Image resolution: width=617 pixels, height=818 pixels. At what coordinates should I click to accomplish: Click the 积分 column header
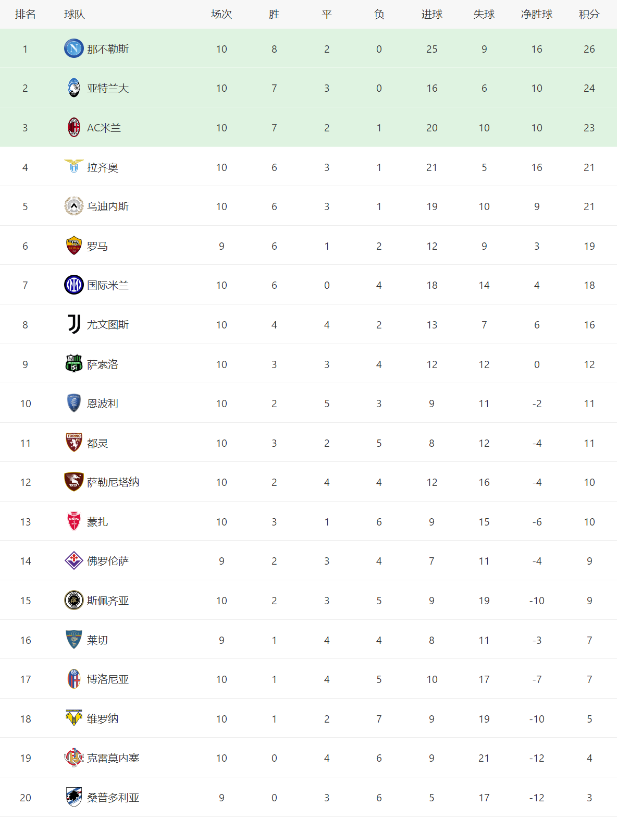pos(589,14)
